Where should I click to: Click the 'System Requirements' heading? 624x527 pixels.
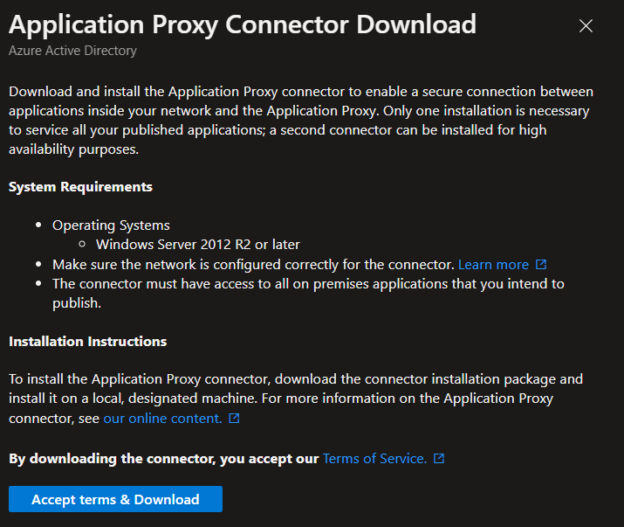(80, 187)
